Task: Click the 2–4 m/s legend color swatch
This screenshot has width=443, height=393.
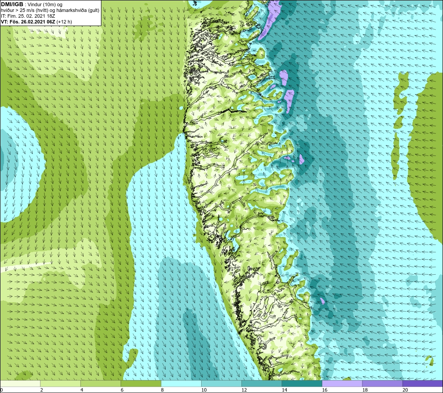Action: point(60,383)
